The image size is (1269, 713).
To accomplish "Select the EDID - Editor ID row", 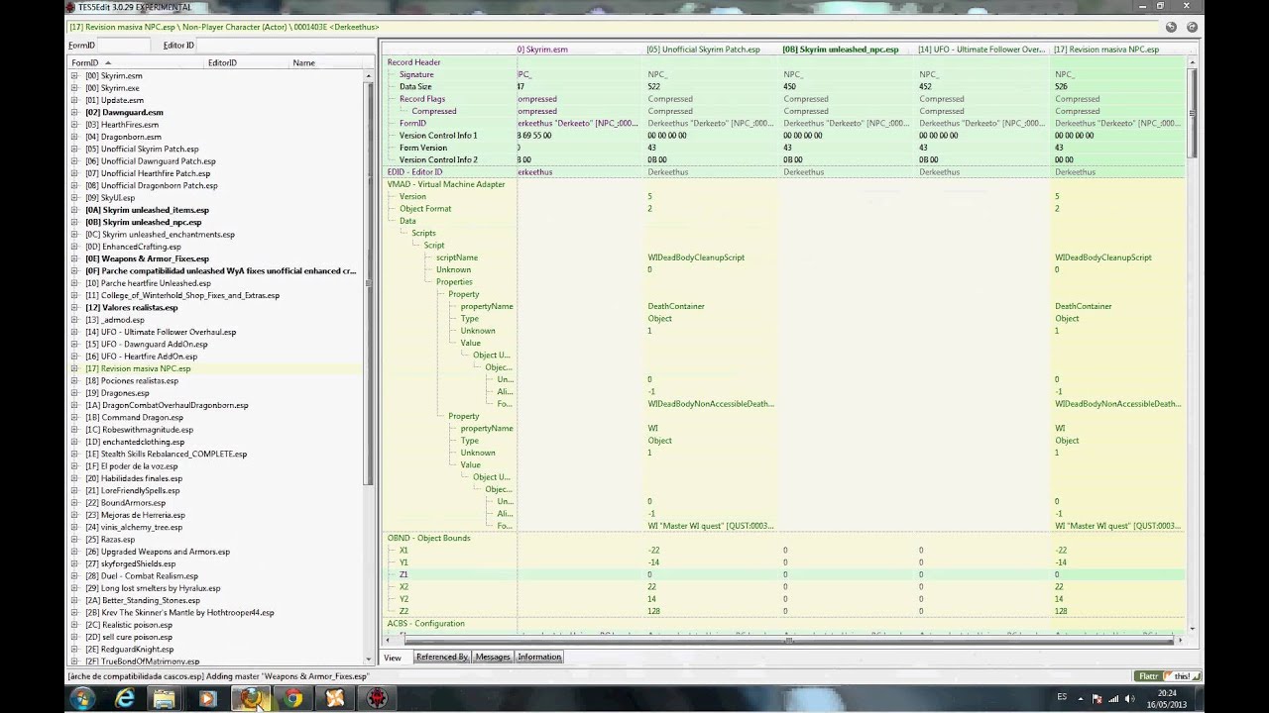I will click(783, 172).
